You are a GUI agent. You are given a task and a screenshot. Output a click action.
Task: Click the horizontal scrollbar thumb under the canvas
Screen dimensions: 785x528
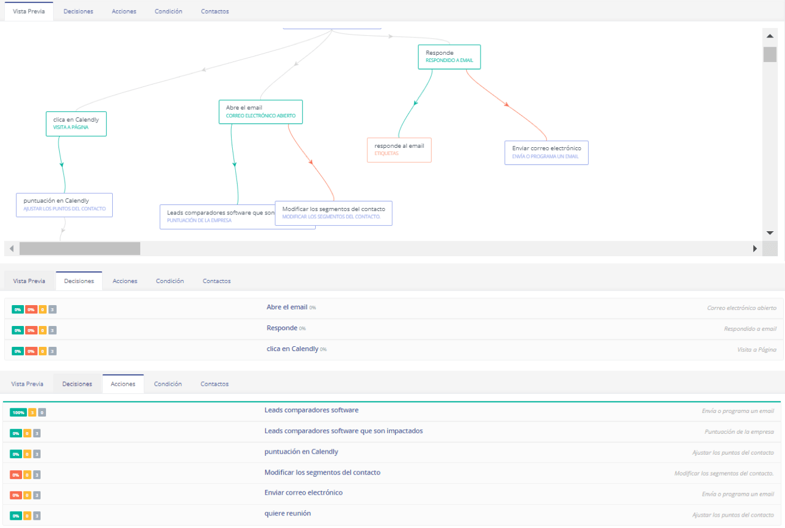pyautogui.click(x=79, y=249)
